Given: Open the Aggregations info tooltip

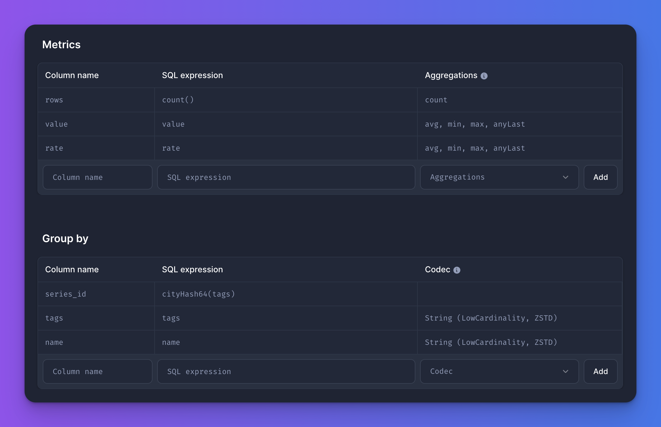Looking at the screenshot, I should pos(484,75).
